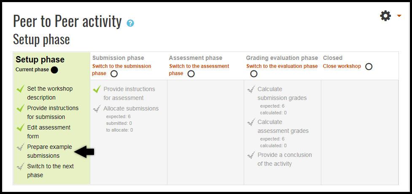Click the Close workshop link
The image size is (412, 194).
coord(342,66)
